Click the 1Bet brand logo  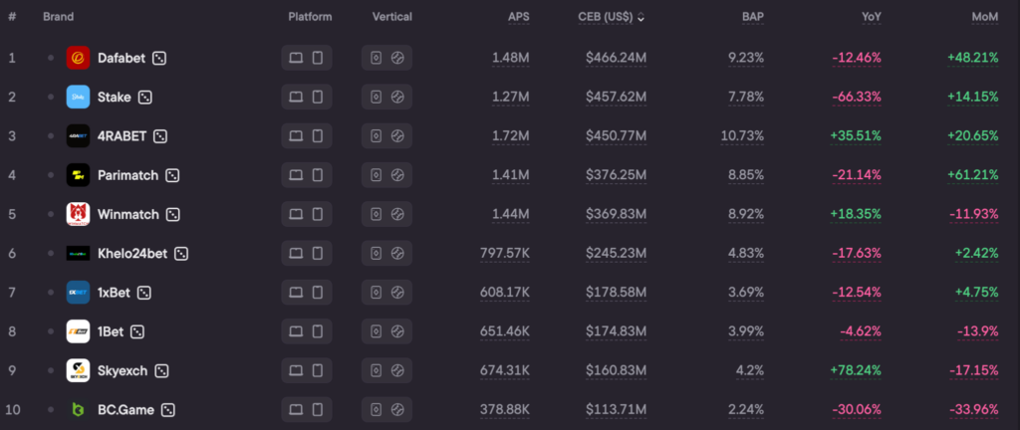tap(78, 331)
